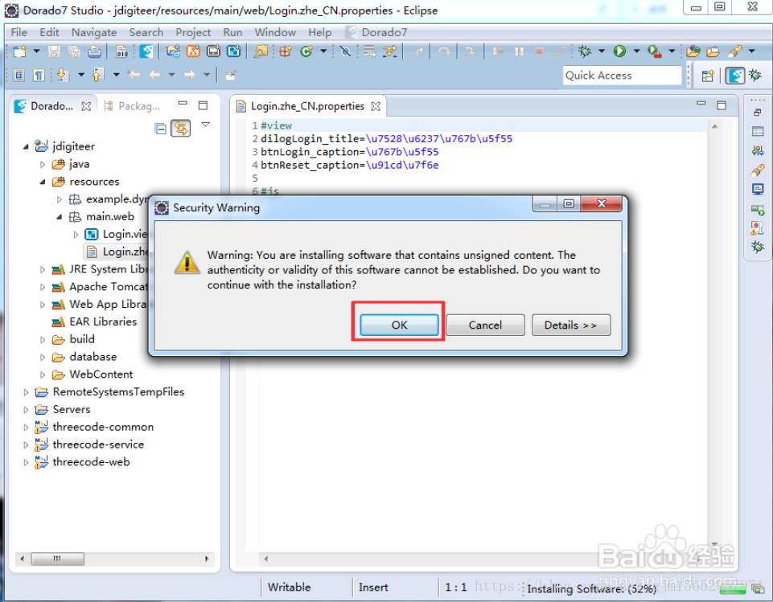Toggle Show Whitespace Characters

click(39, 75)
